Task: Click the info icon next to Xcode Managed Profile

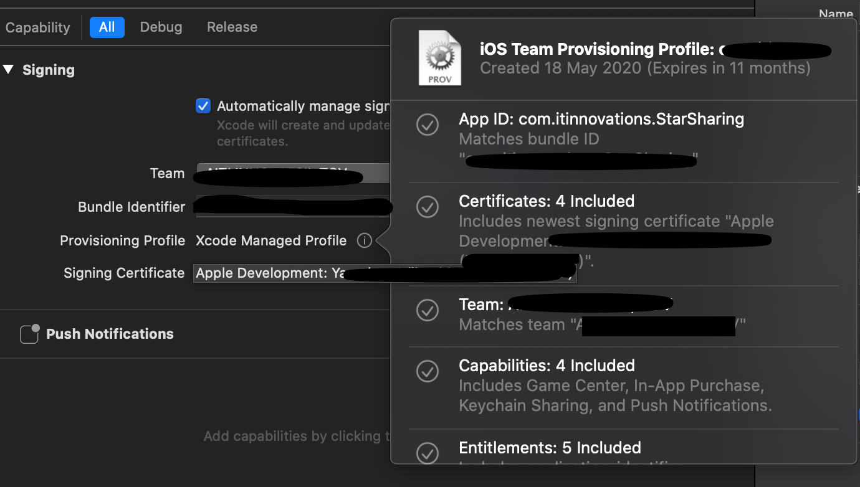Action: pyautogui.click(x=364, y=240)
